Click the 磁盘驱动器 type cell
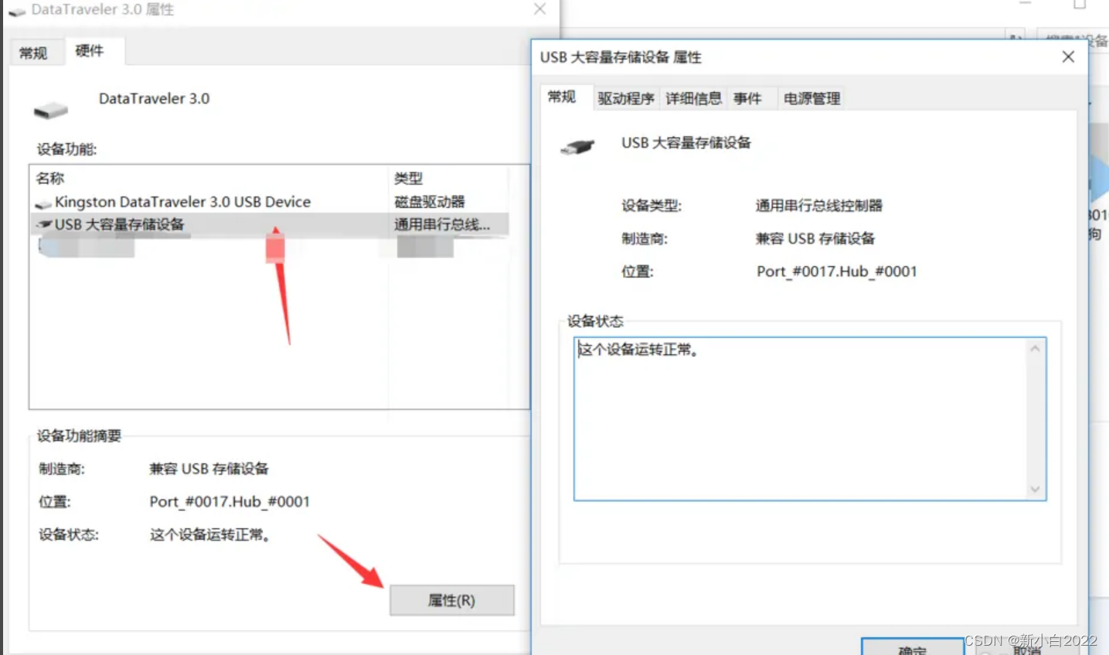 430,202
